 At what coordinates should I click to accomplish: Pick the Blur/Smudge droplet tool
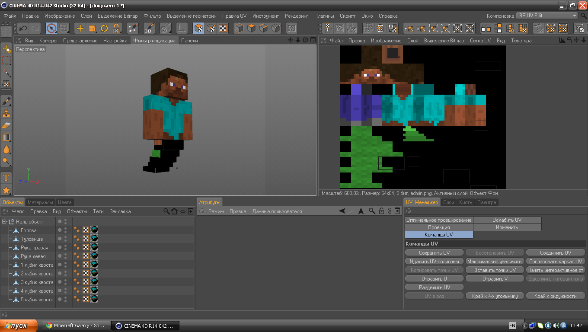(x=6, y=150)
